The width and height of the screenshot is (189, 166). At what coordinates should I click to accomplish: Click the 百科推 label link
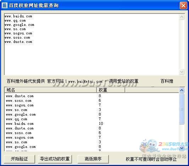click(x=167, y=81)
